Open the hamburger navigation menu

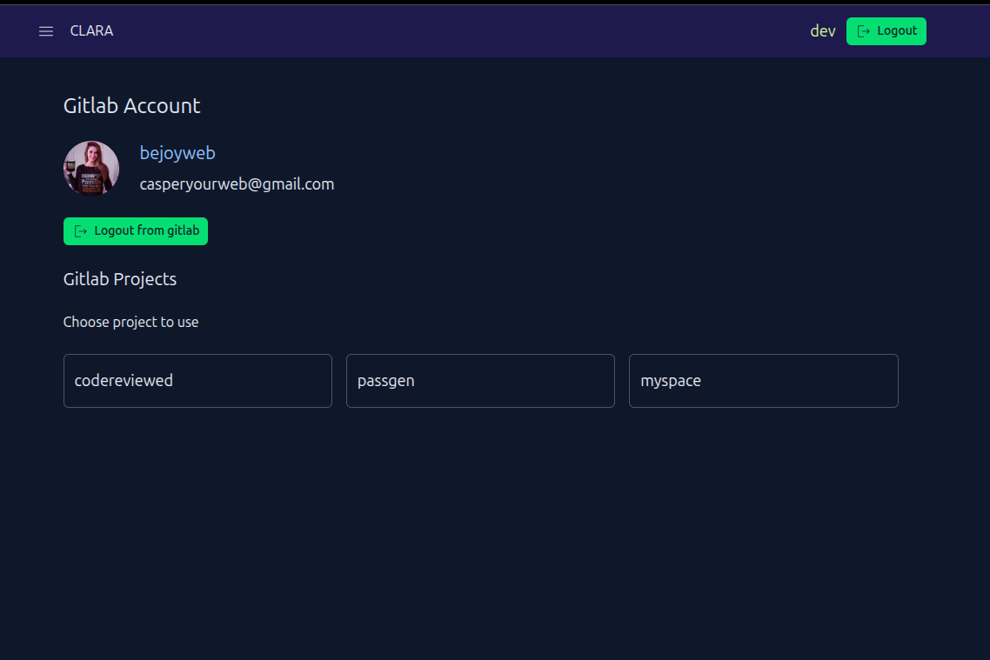[46, 31]
